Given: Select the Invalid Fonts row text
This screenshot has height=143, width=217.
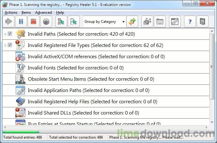Looking at the screenshot, I should click(76, 68).
